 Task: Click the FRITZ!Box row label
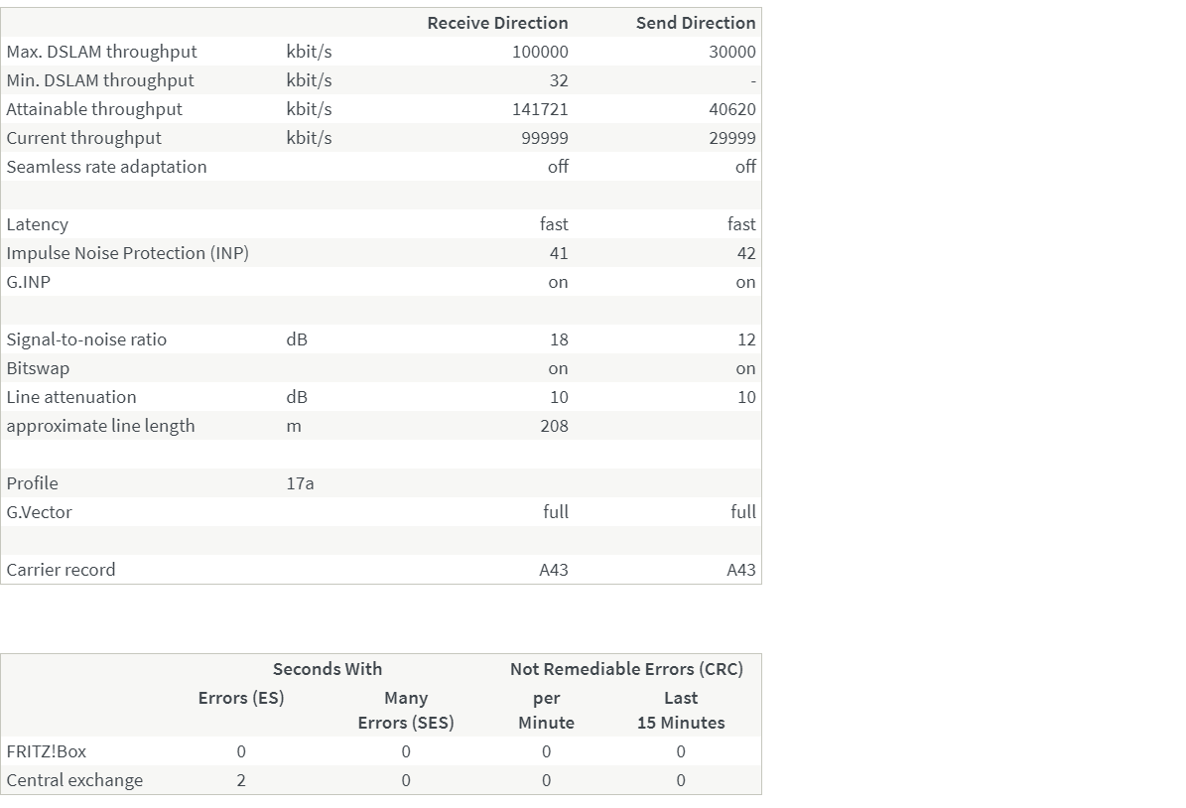coord(46,751)
